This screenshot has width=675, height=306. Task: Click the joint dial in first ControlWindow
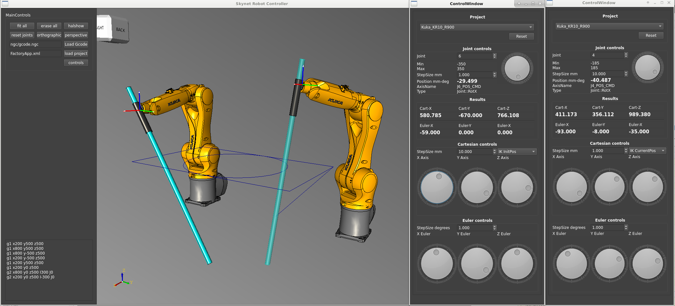[517, 68]
